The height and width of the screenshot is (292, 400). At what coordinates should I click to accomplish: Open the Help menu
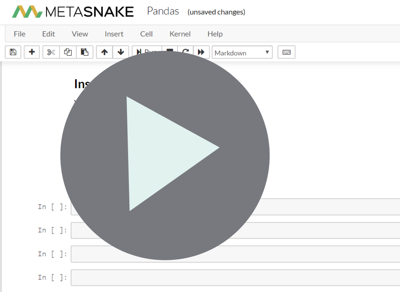(215, 34)
